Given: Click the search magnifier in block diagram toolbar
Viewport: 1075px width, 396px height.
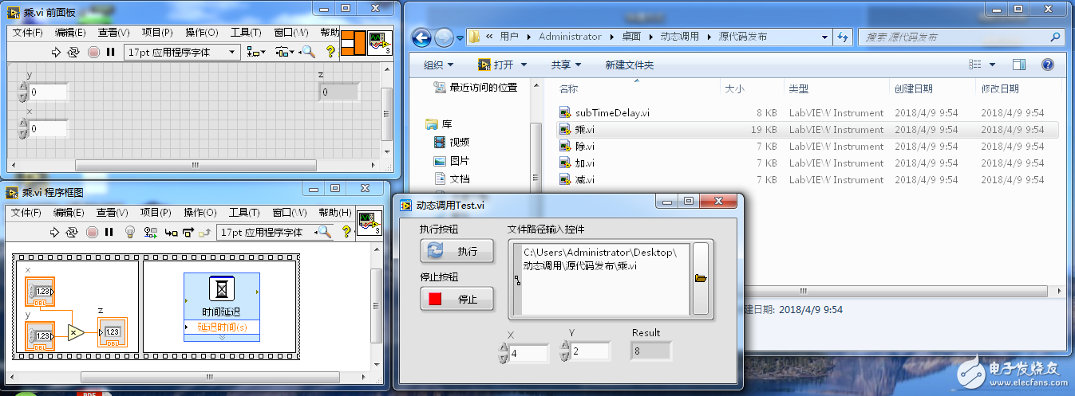Looking at the screenshot, I should (x=324, y=233).
